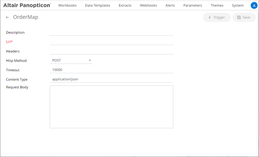Click the Save button

[244, 17]
